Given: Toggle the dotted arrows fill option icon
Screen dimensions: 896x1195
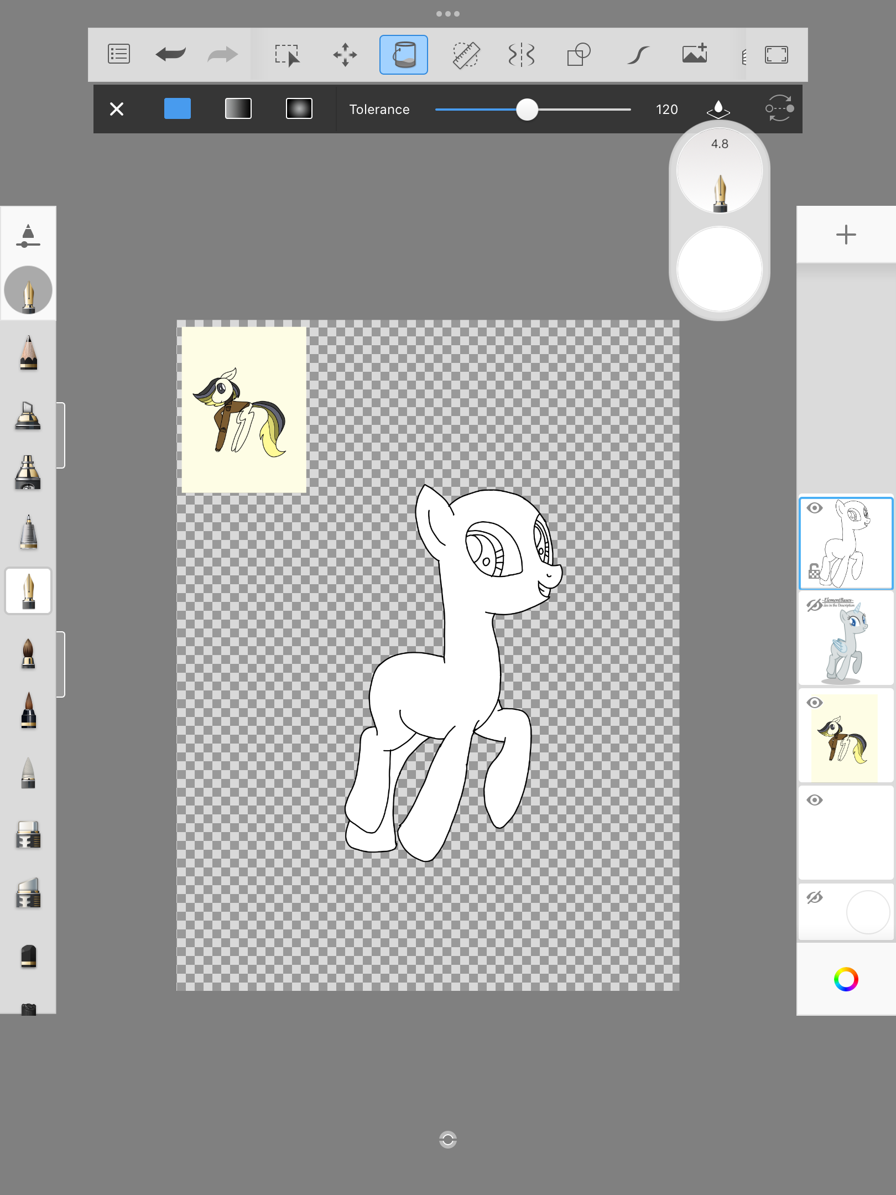Looking at the screenshot, I should (779, 108).
